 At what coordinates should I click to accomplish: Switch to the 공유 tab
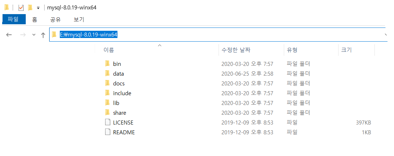point(55,19)
